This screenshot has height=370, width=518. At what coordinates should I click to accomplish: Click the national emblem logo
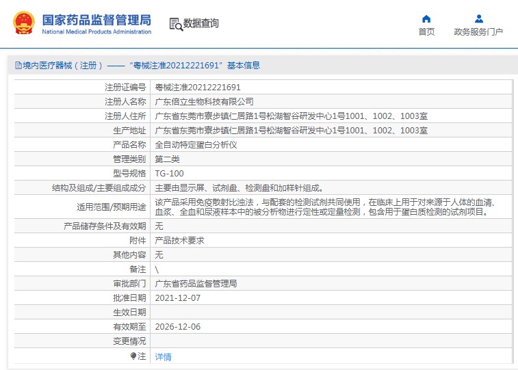(x=23, y=24)
